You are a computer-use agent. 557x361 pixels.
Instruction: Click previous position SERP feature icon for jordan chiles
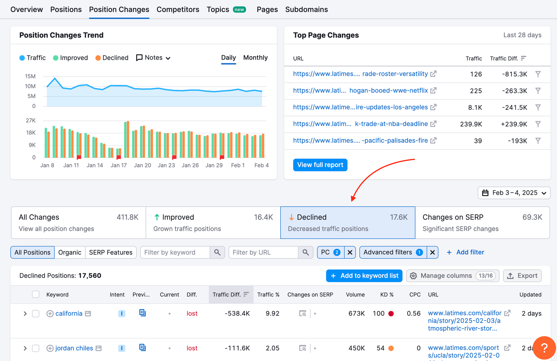coord(142,347)
